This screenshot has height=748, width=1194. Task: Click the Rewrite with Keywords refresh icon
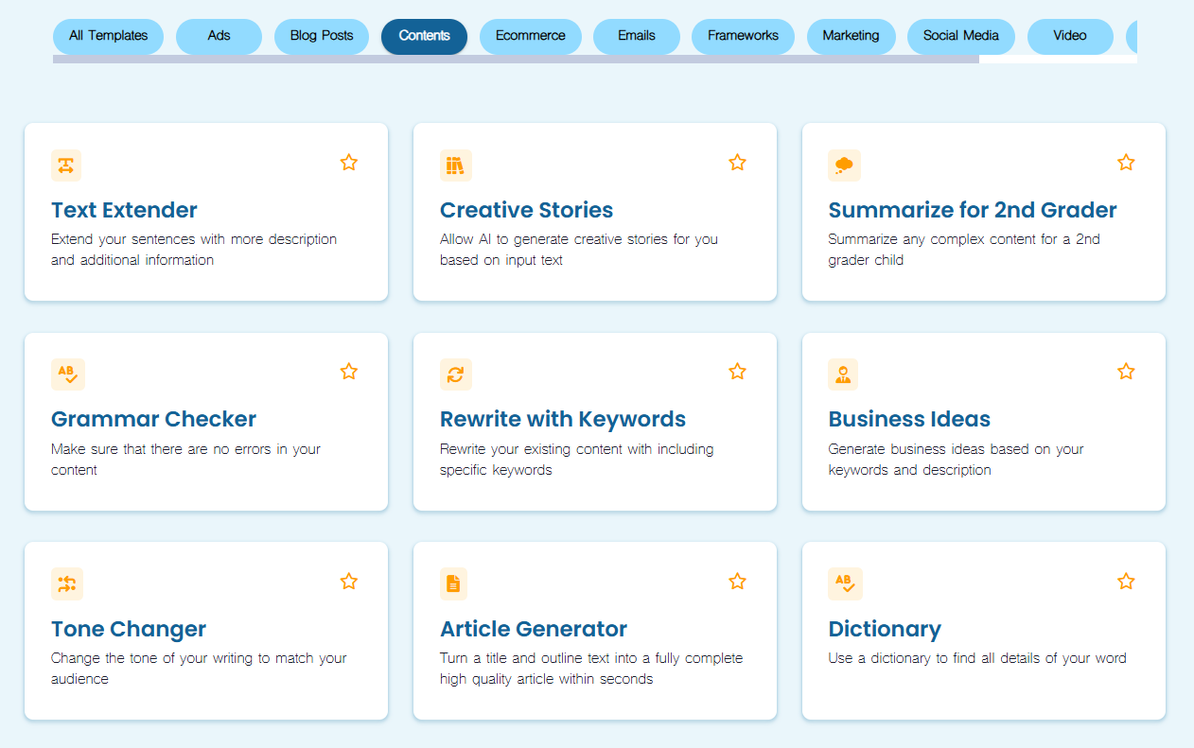pos(455,374)
